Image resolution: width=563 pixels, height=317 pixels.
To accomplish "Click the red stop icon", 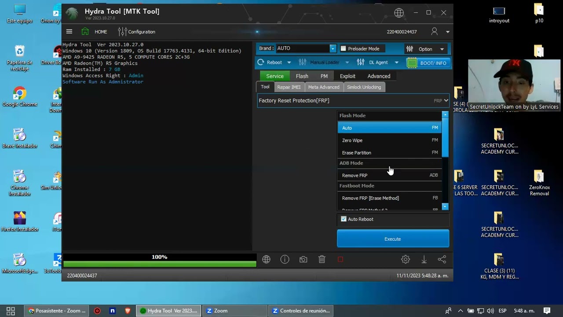I will pos(340,260).
